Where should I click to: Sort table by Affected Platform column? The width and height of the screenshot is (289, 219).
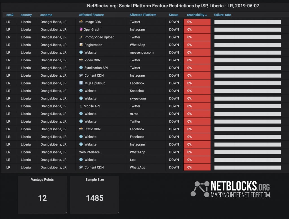click(143, 15)
